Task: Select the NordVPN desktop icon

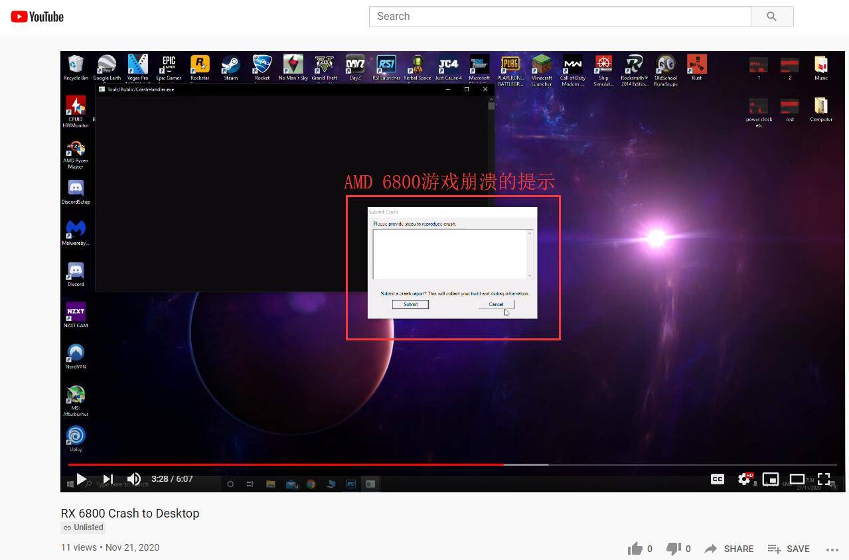Action: (76, 356)
